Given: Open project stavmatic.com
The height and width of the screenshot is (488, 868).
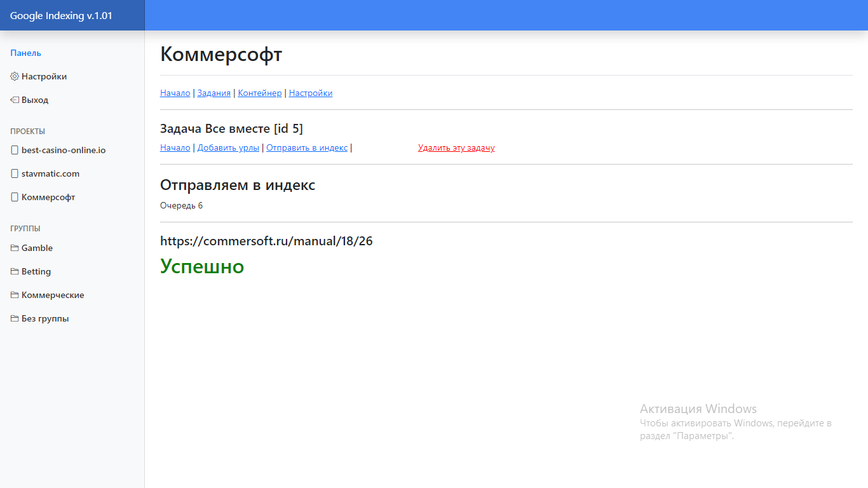Looking at the screenshot, I should 50,173.
